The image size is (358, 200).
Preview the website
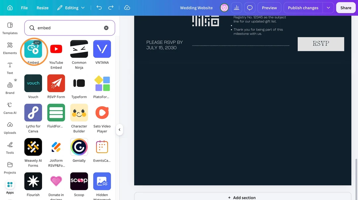pos(269,8)
